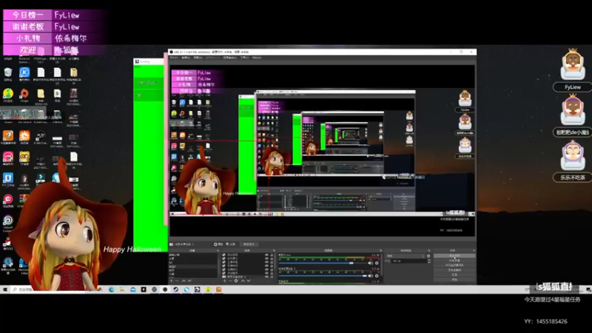The width and height of the screenshot is (592, 333).
Task: Click the Windows taskbar search box
Action: tap(47, 289)
